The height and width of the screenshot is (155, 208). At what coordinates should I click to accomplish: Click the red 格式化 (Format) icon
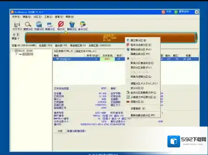pos(61,25)
